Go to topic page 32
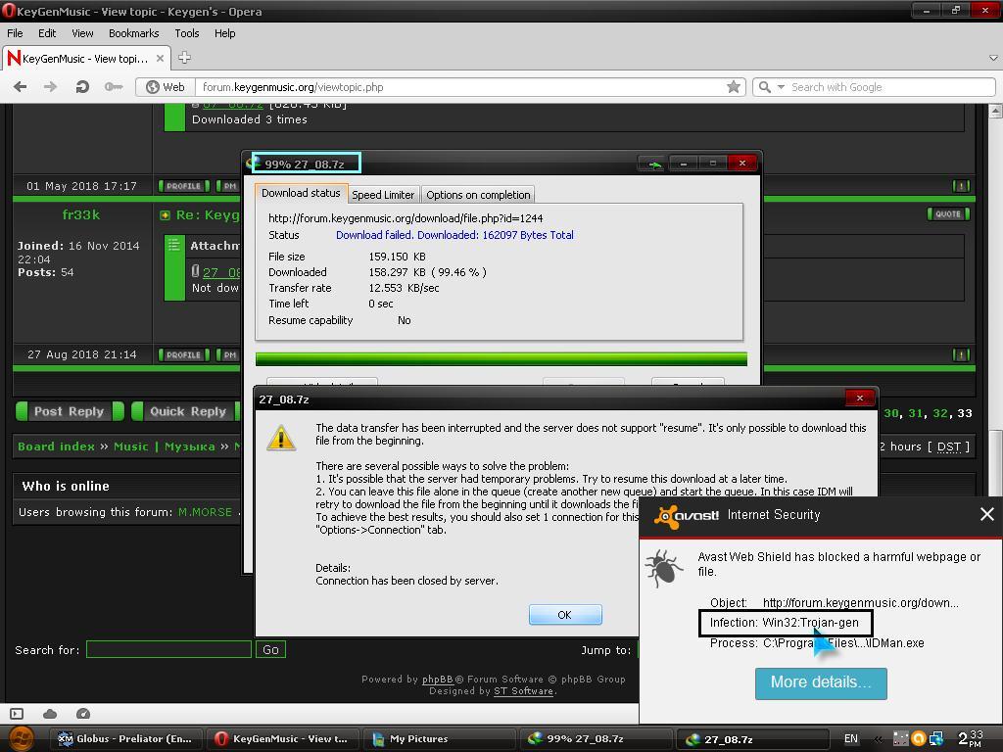The image size is (1003, 752). coord(939,414)
